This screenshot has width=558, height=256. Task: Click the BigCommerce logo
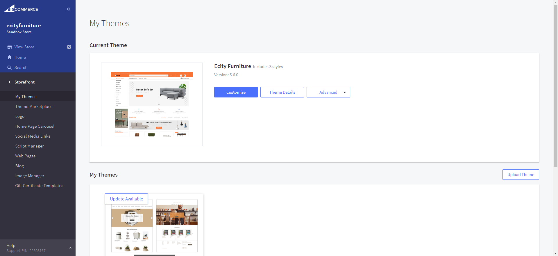[21, 9]
